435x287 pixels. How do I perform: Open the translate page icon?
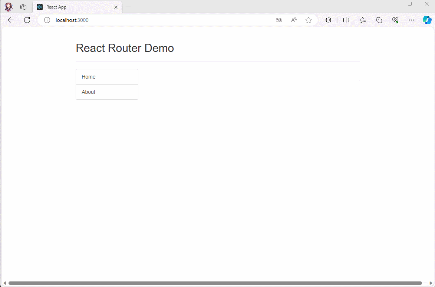(x=279, y=20)
